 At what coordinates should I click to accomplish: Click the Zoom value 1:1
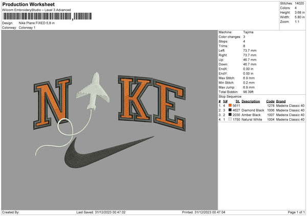(x=297, y=21)
